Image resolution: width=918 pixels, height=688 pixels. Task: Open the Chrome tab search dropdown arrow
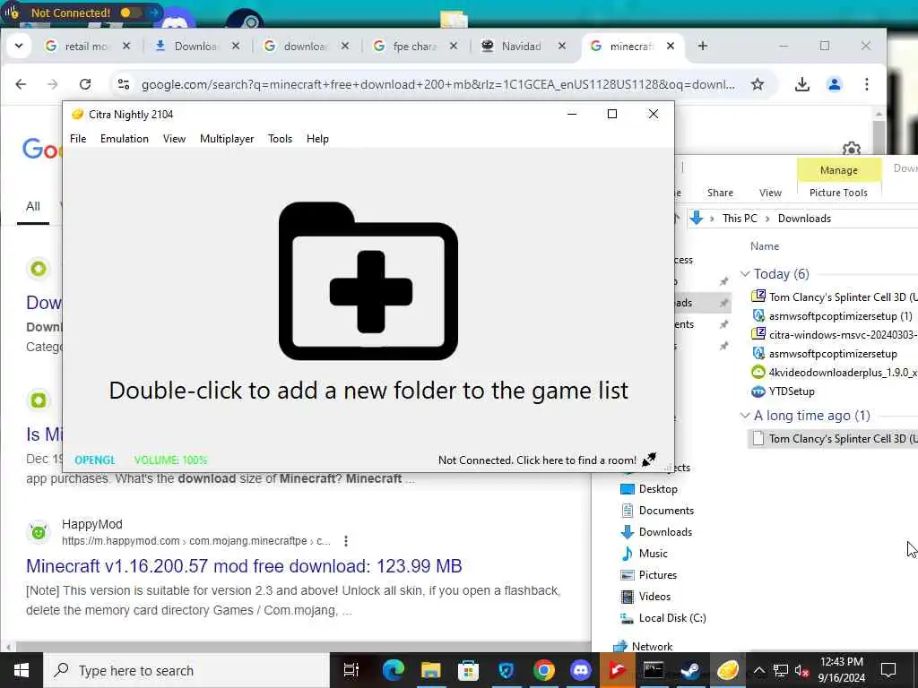[x=19, y=46]
